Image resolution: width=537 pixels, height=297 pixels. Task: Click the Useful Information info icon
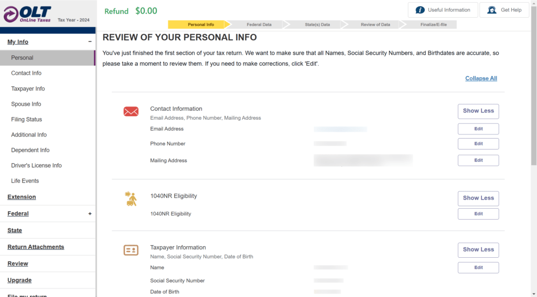[420, 10]
